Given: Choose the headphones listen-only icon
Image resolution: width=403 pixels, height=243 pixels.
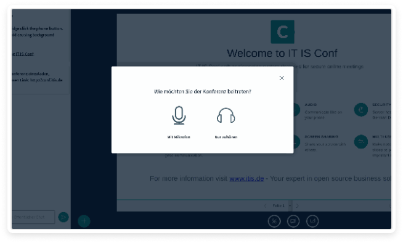Looking at the screenshot, I should click(226, 115).
